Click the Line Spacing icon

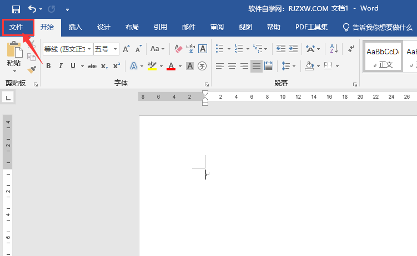pos(285,66)
